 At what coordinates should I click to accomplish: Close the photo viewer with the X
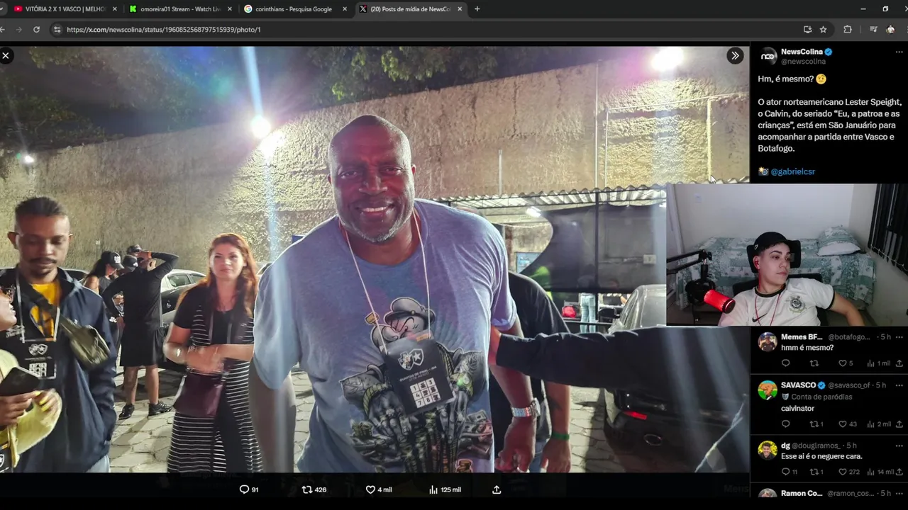coord(6,55)
